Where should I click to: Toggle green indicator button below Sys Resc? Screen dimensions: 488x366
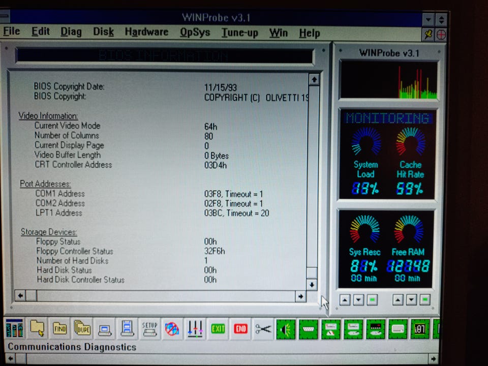[x=372, y=300]
